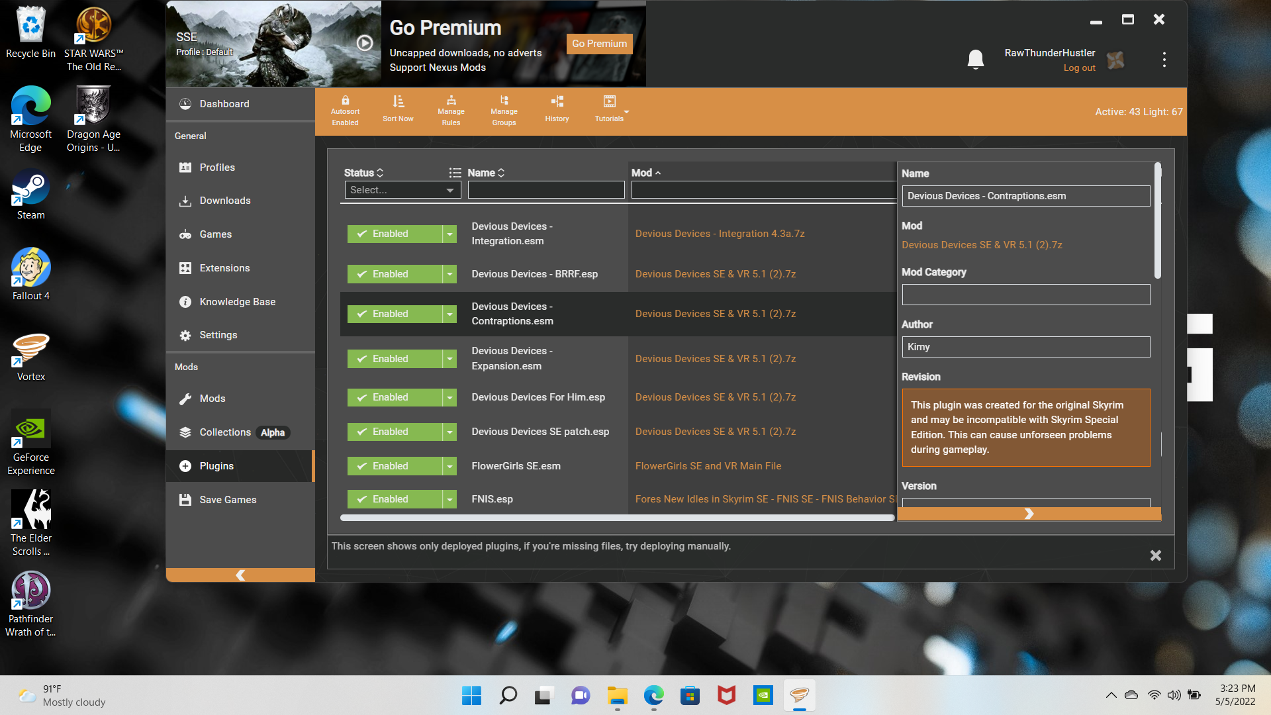This screenshot has height=715, width=1271.
Task: Open notifications bell icon
Action: 975,60
